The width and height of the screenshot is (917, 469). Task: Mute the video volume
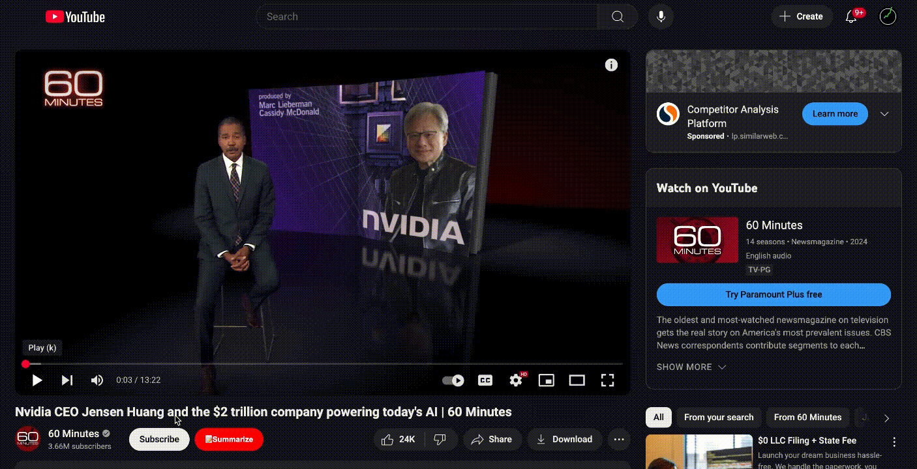click(97, 380)
